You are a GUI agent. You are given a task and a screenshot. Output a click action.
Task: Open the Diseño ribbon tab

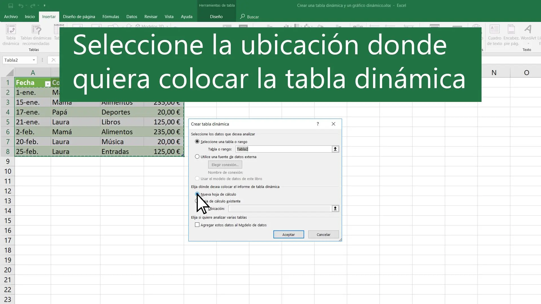(216, 16)
